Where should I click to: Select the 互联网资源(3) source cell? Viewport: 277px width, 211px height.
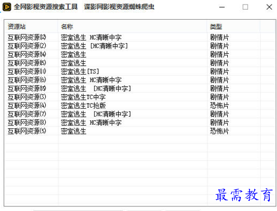coord(27,97)
